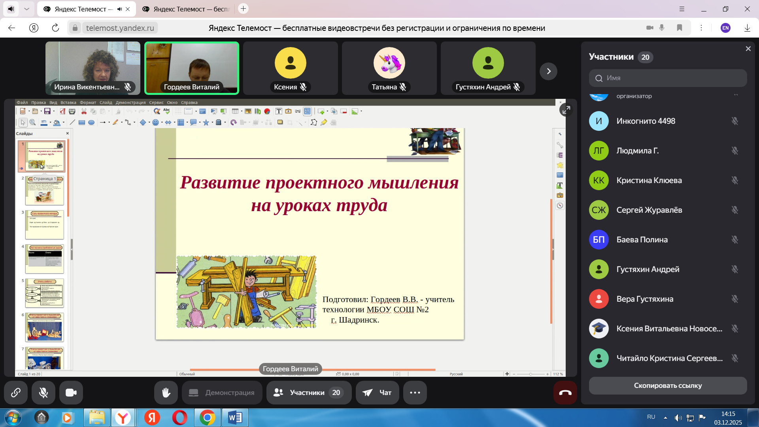Viewport: 759px width, 427px height.
Task: Open the browser's three-dot menu
Action: (701, 28)
